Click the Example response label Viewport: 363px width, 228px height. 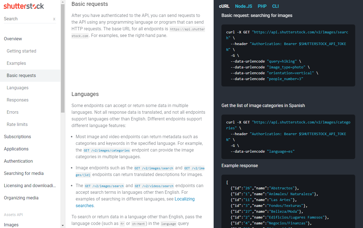pos(239,165)
